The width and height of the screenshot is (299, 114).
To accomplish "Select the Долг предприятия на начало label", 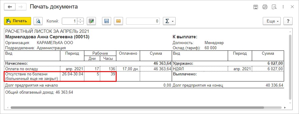I will point(31,85).
